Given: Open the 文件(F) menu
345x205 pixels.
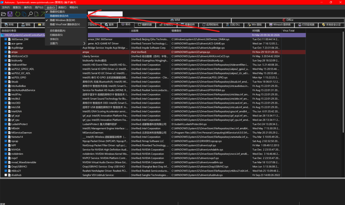Looking at the screenshot, I should click(6, 7).
